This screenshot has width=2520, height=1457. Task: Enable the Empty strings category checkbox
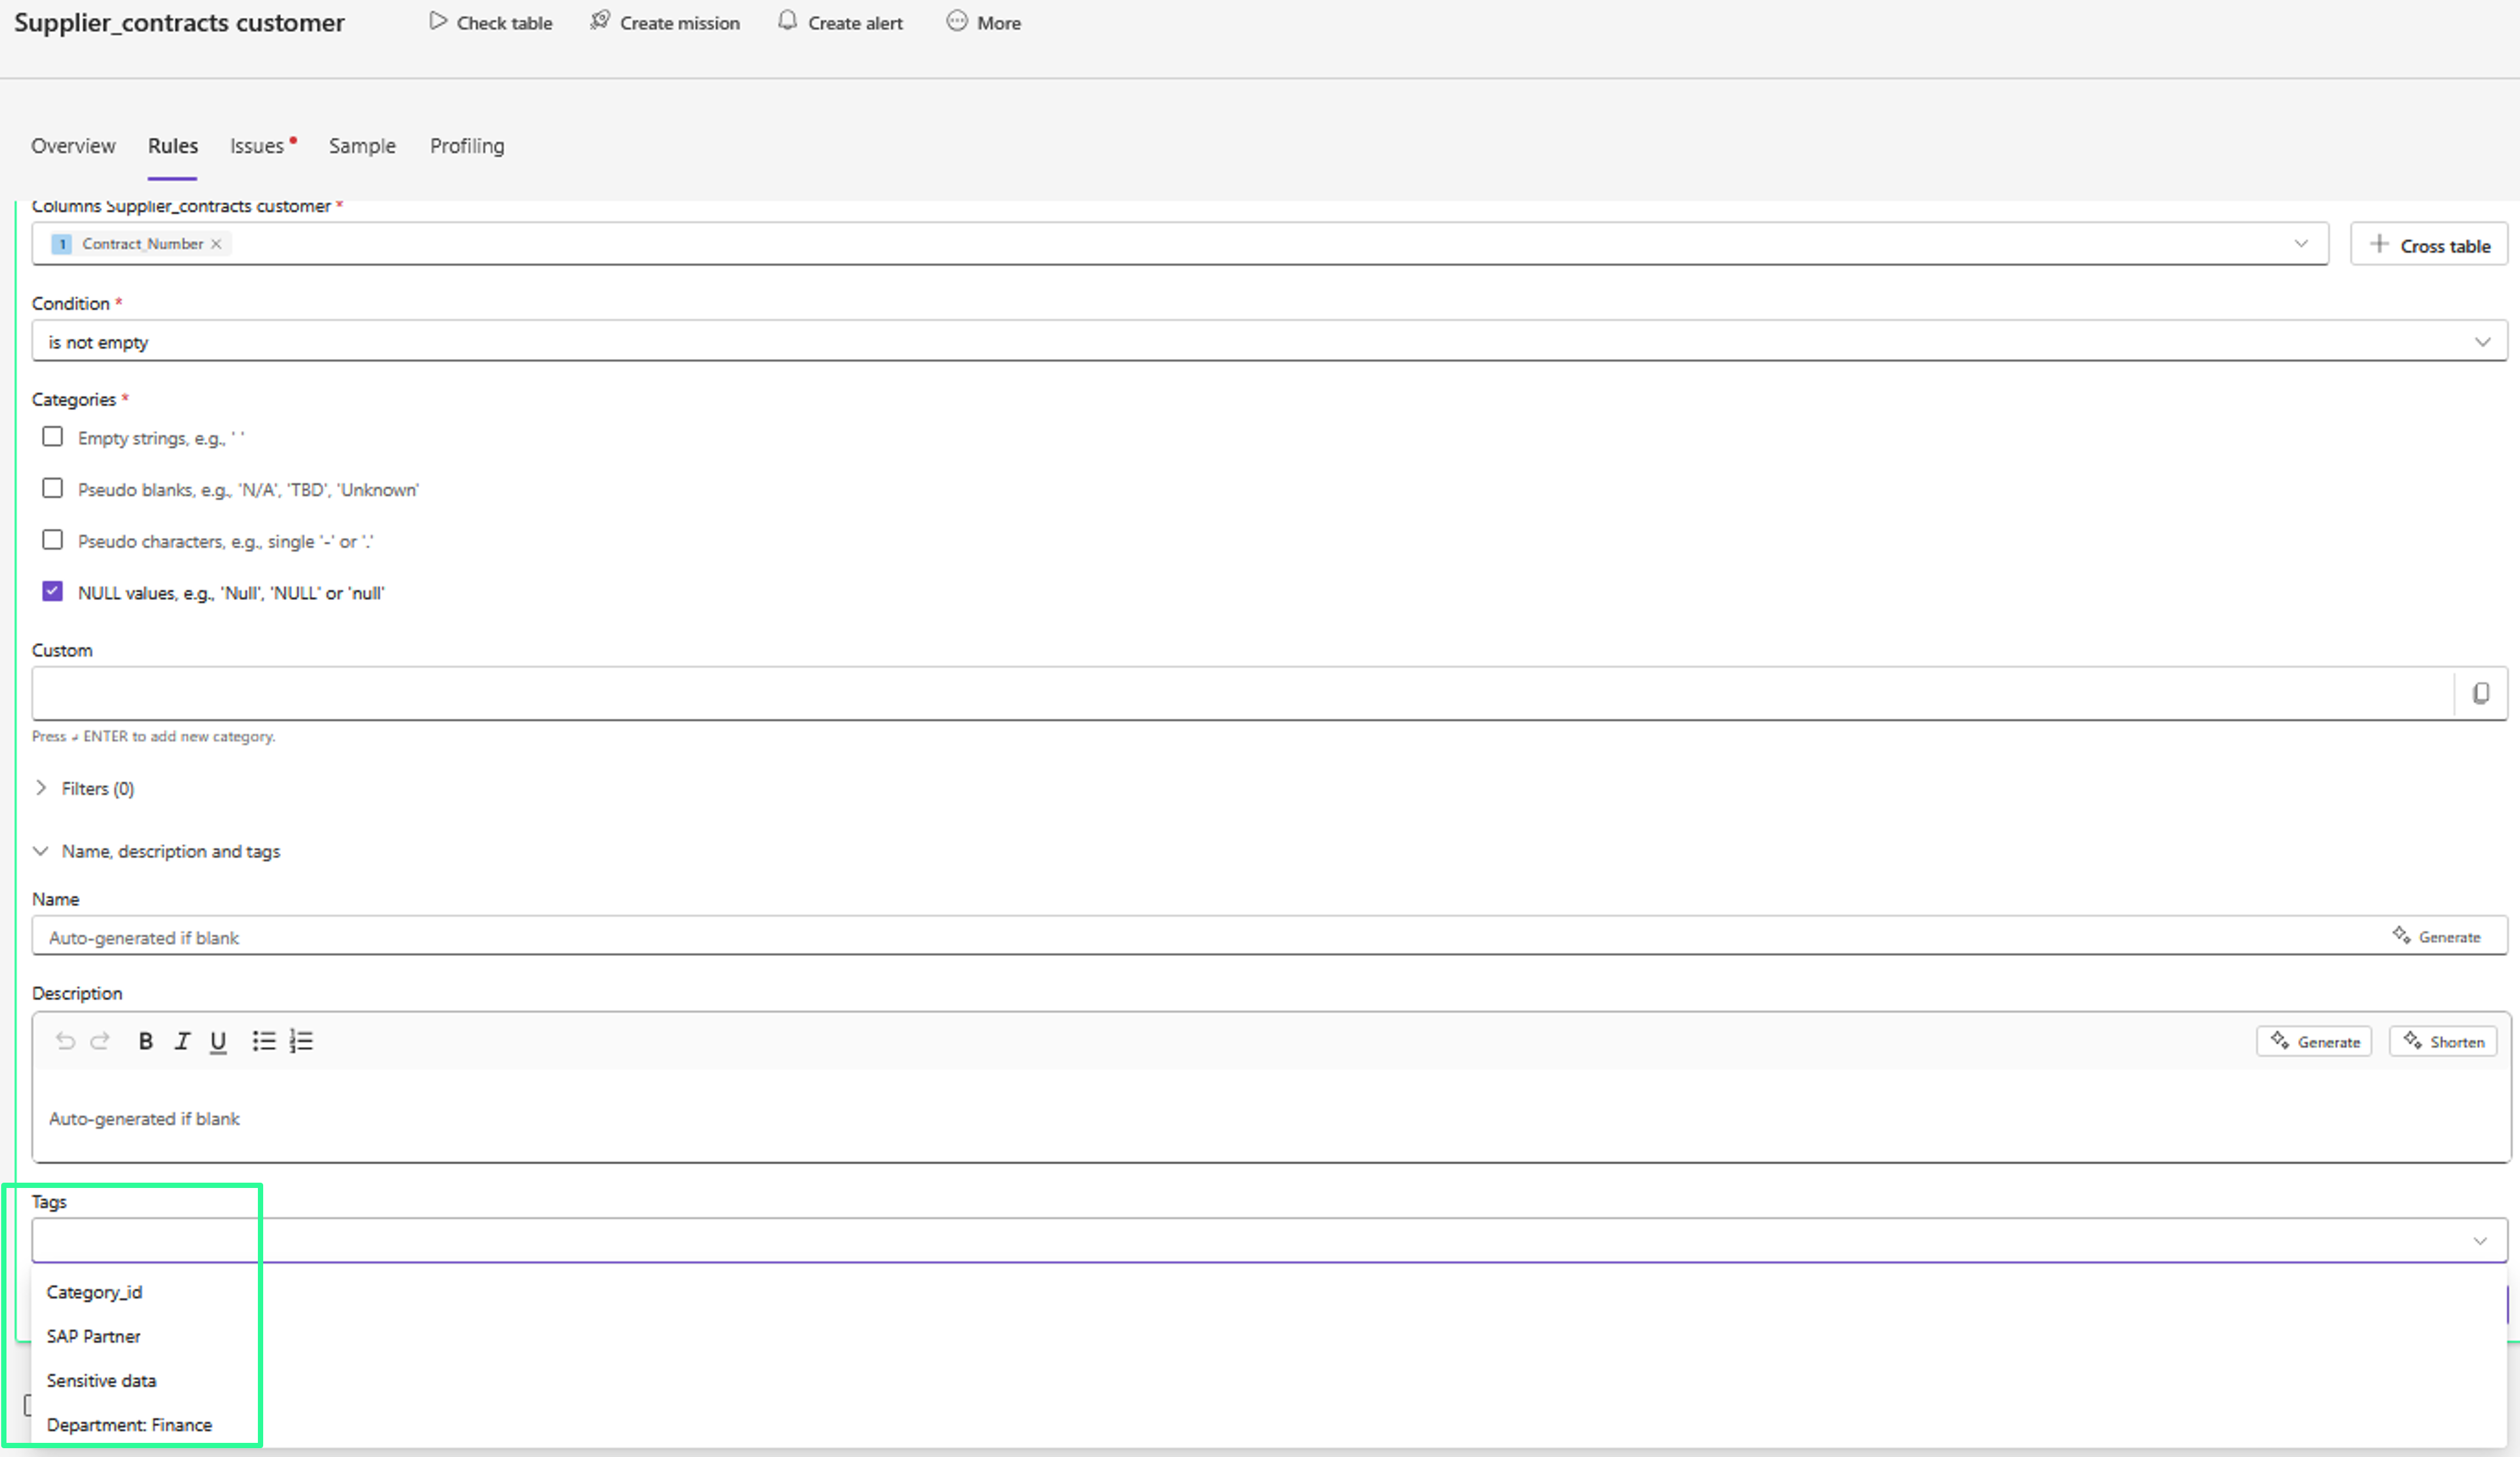pyautogui.click(x=53, y=437)
